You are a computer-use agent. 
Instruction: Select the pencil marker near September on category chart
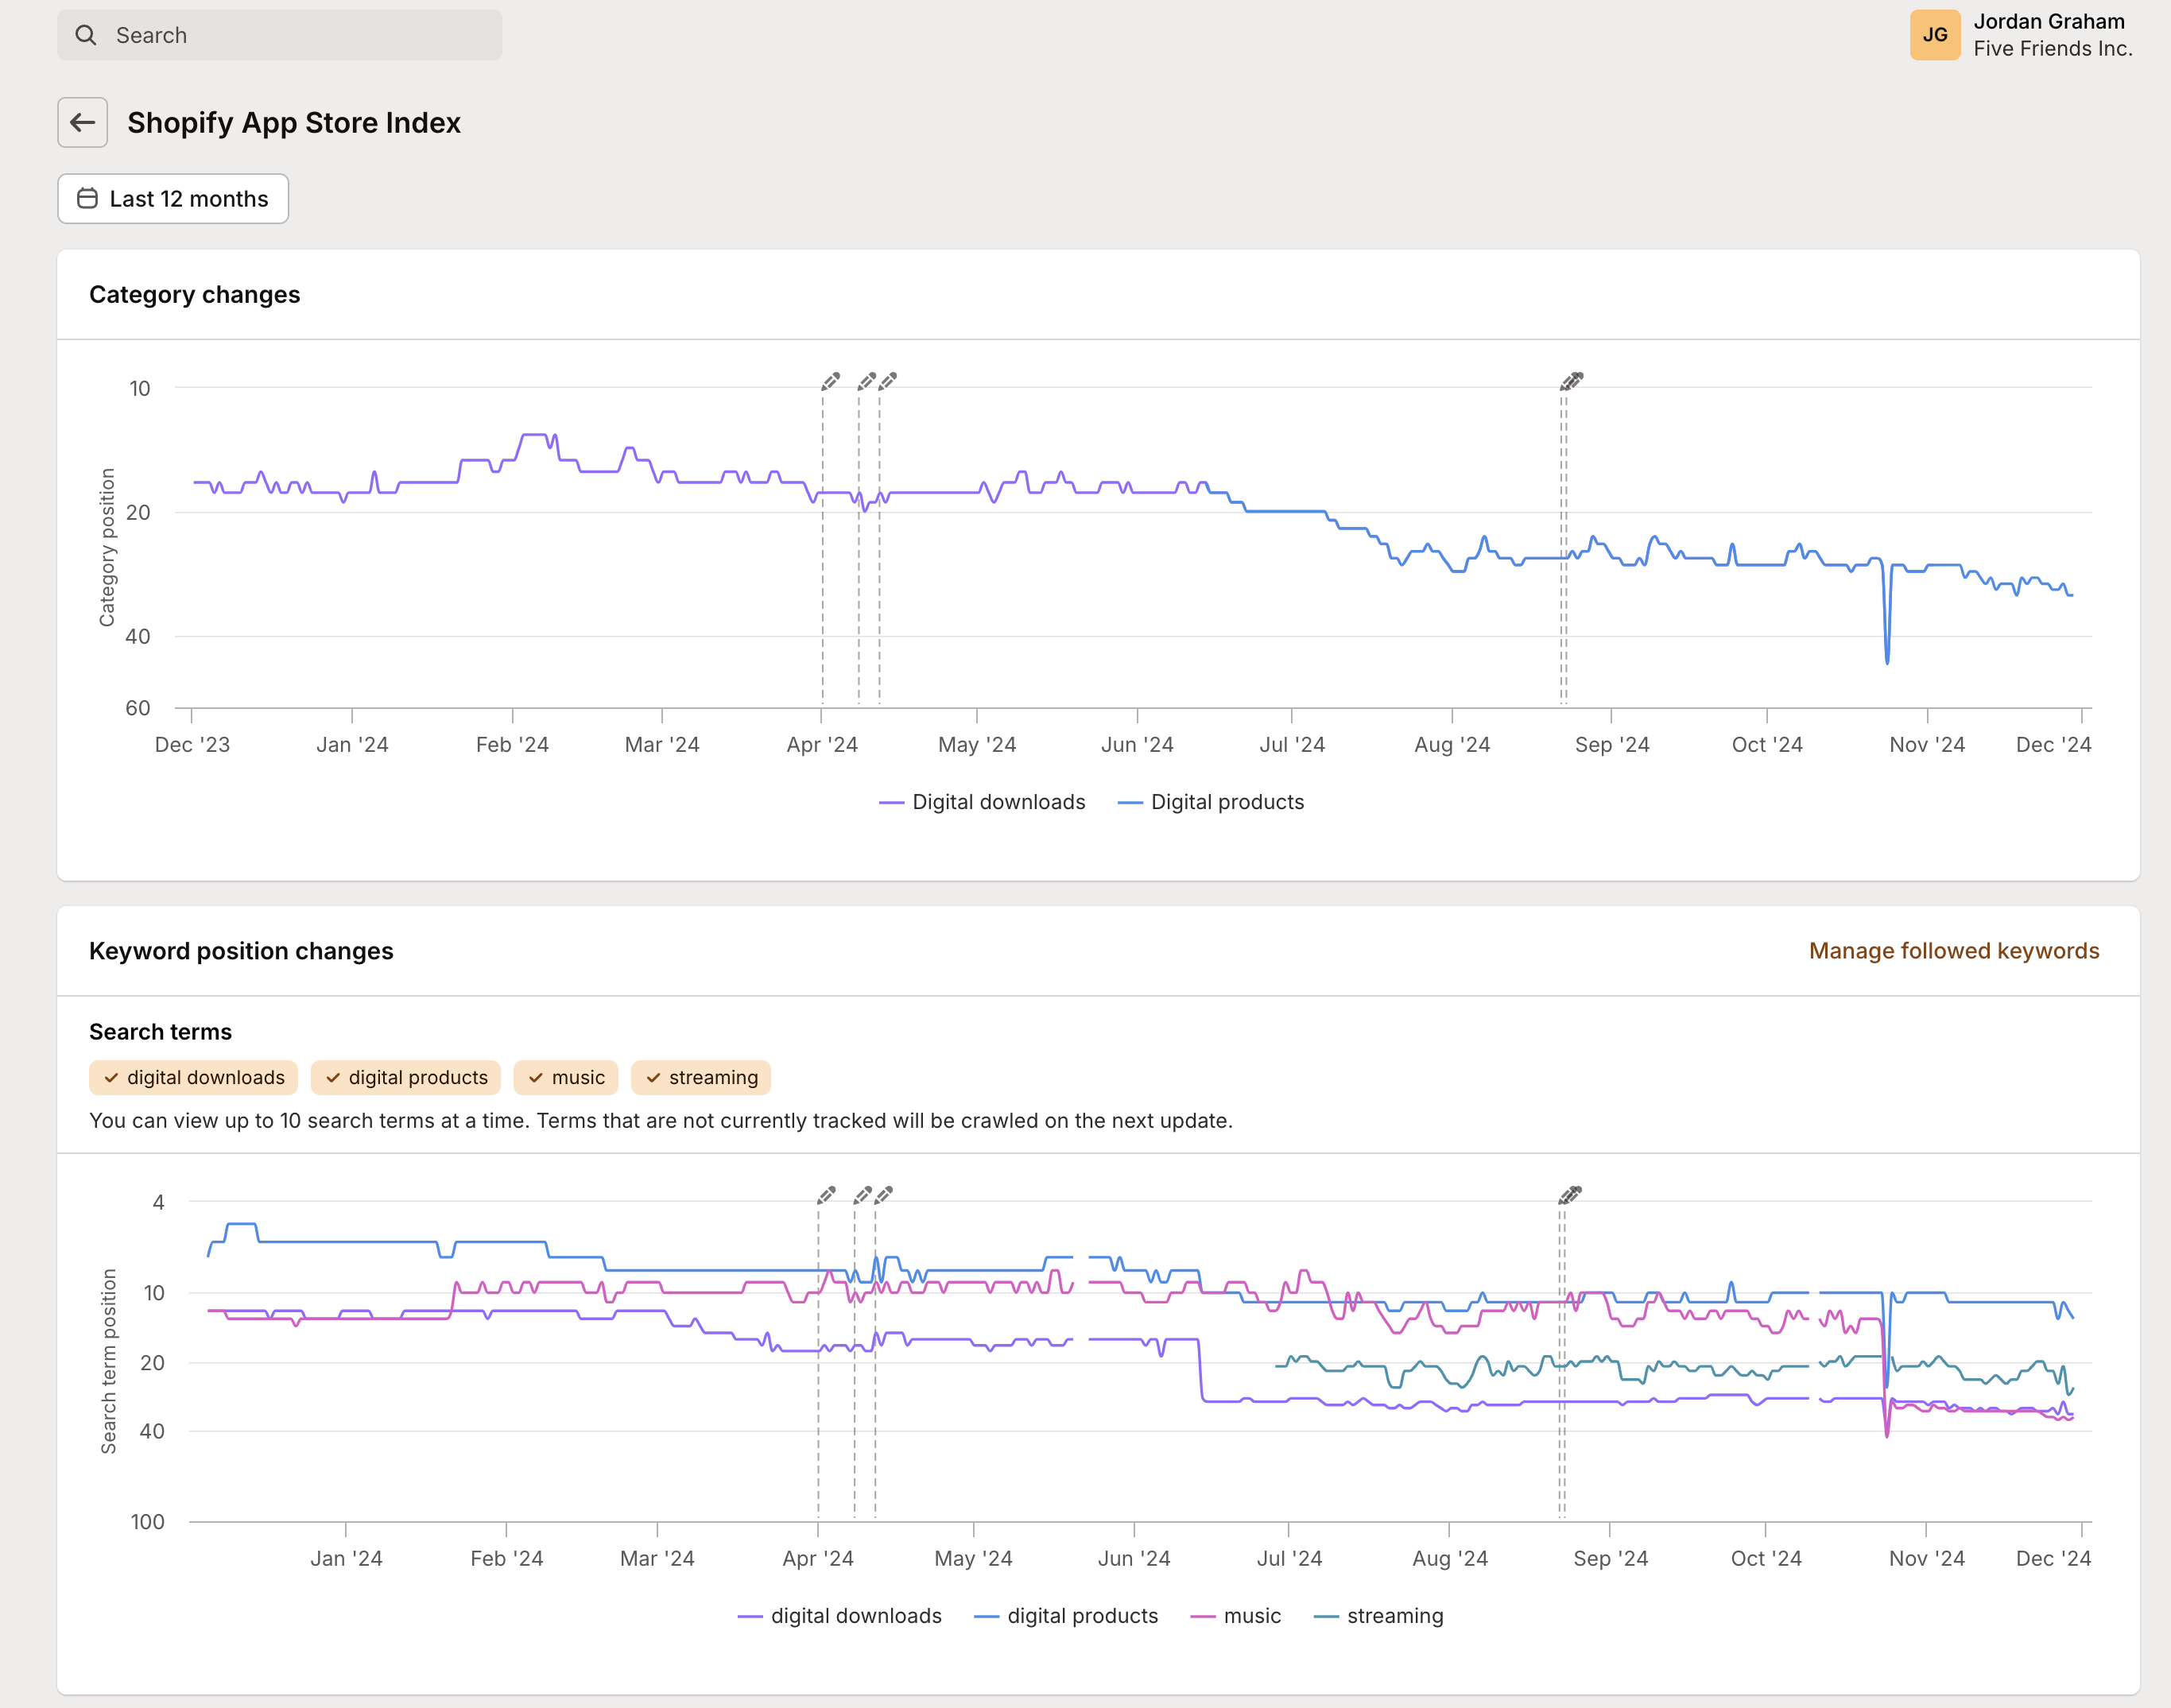pos(1570,379)
